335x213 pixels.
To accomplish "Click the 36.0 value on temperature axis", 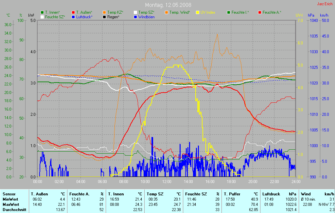I will (8, 25).
